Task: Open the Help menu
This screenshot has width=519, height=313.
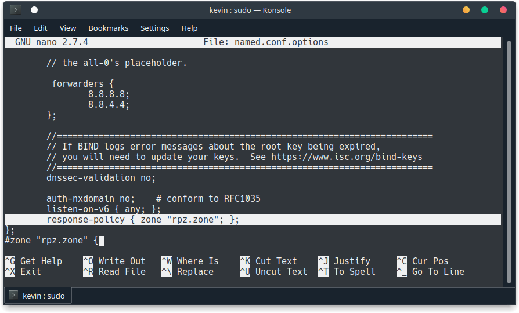Action: click(189, 28)
